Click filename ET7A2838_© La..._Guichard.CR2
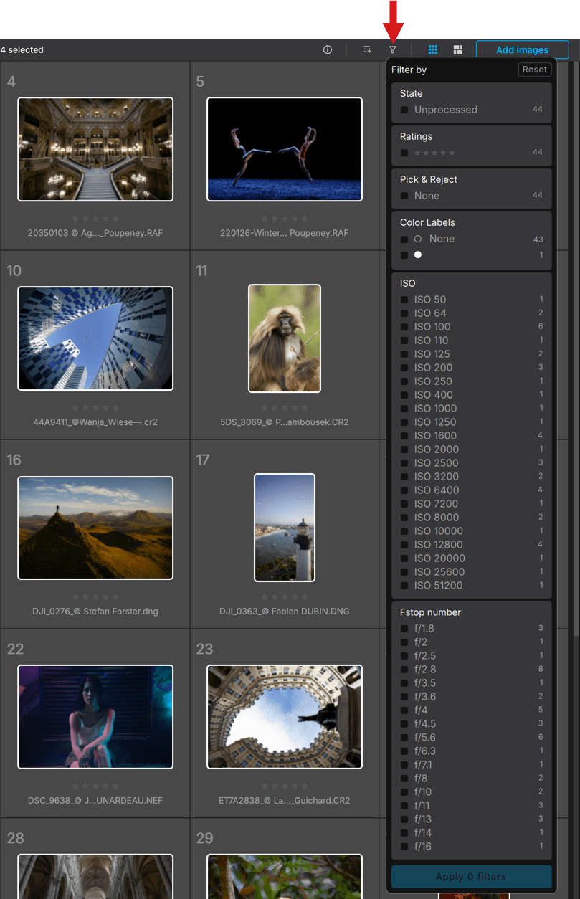This screenshot has width=580, height=899. click(285, 801)
